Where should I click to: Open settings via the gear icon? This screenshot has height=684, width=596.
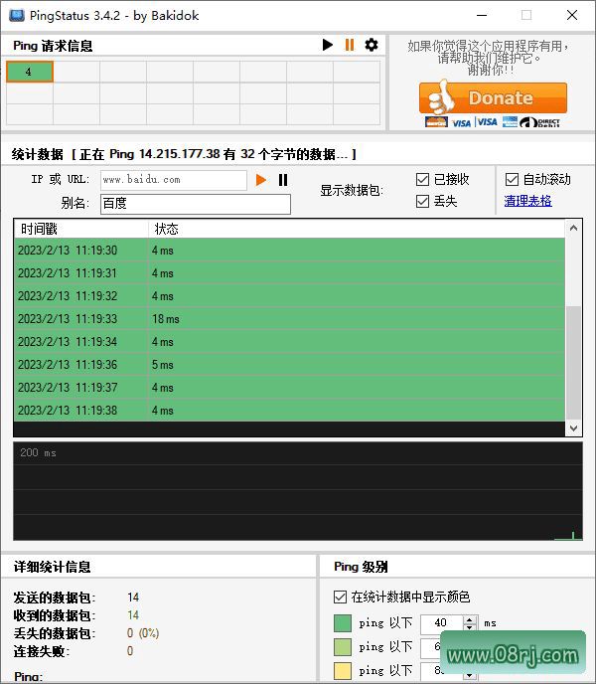pyautogui.click(x=372, y=45)
